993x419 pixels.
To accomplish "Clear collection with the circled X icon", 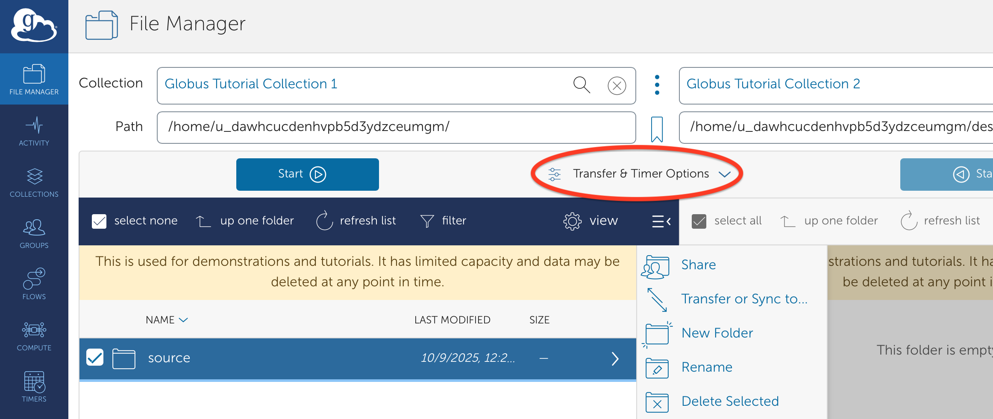I will [x=617, y=86].
